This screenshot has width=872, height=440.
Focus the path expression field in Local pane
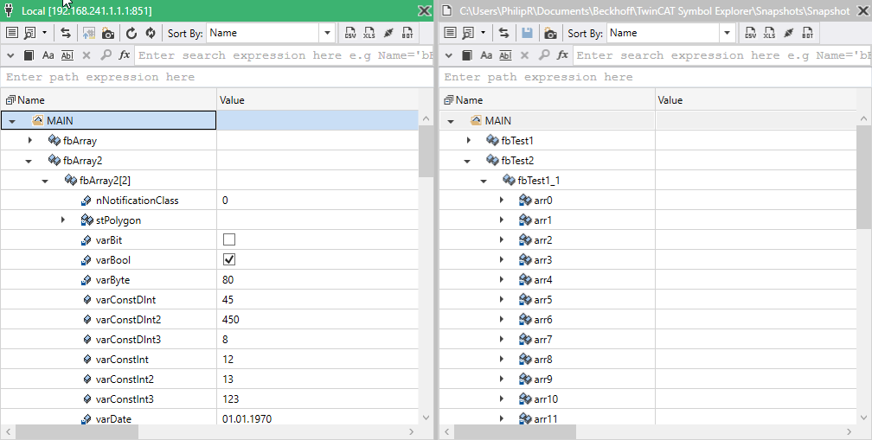217,77
